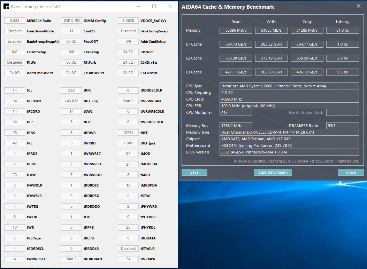Click the tWR value 10
The width and height of the screenshot is (367, 269).
[15, 227]
